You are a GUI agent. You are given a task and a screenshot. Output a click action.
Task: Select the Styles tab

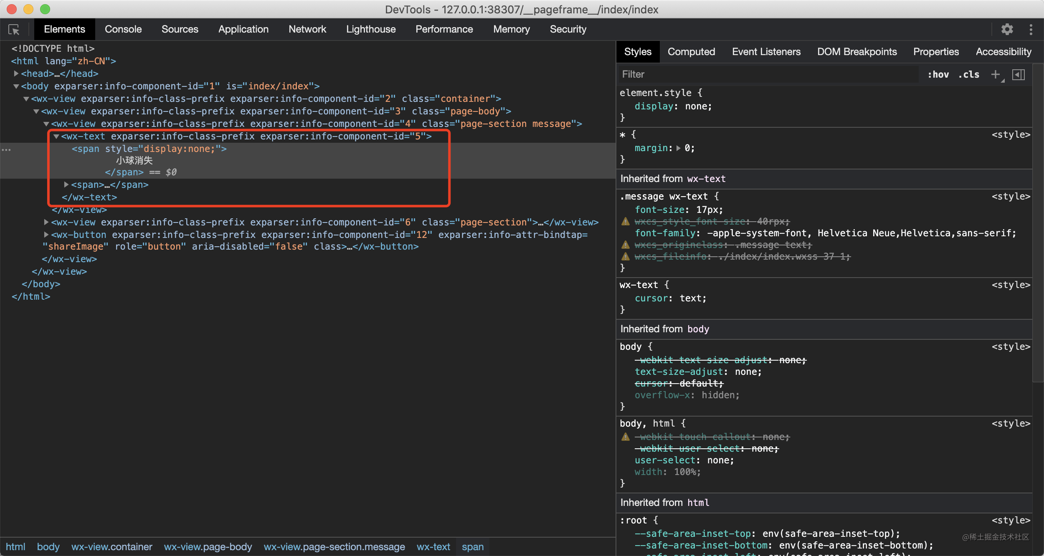pos(638,52)
